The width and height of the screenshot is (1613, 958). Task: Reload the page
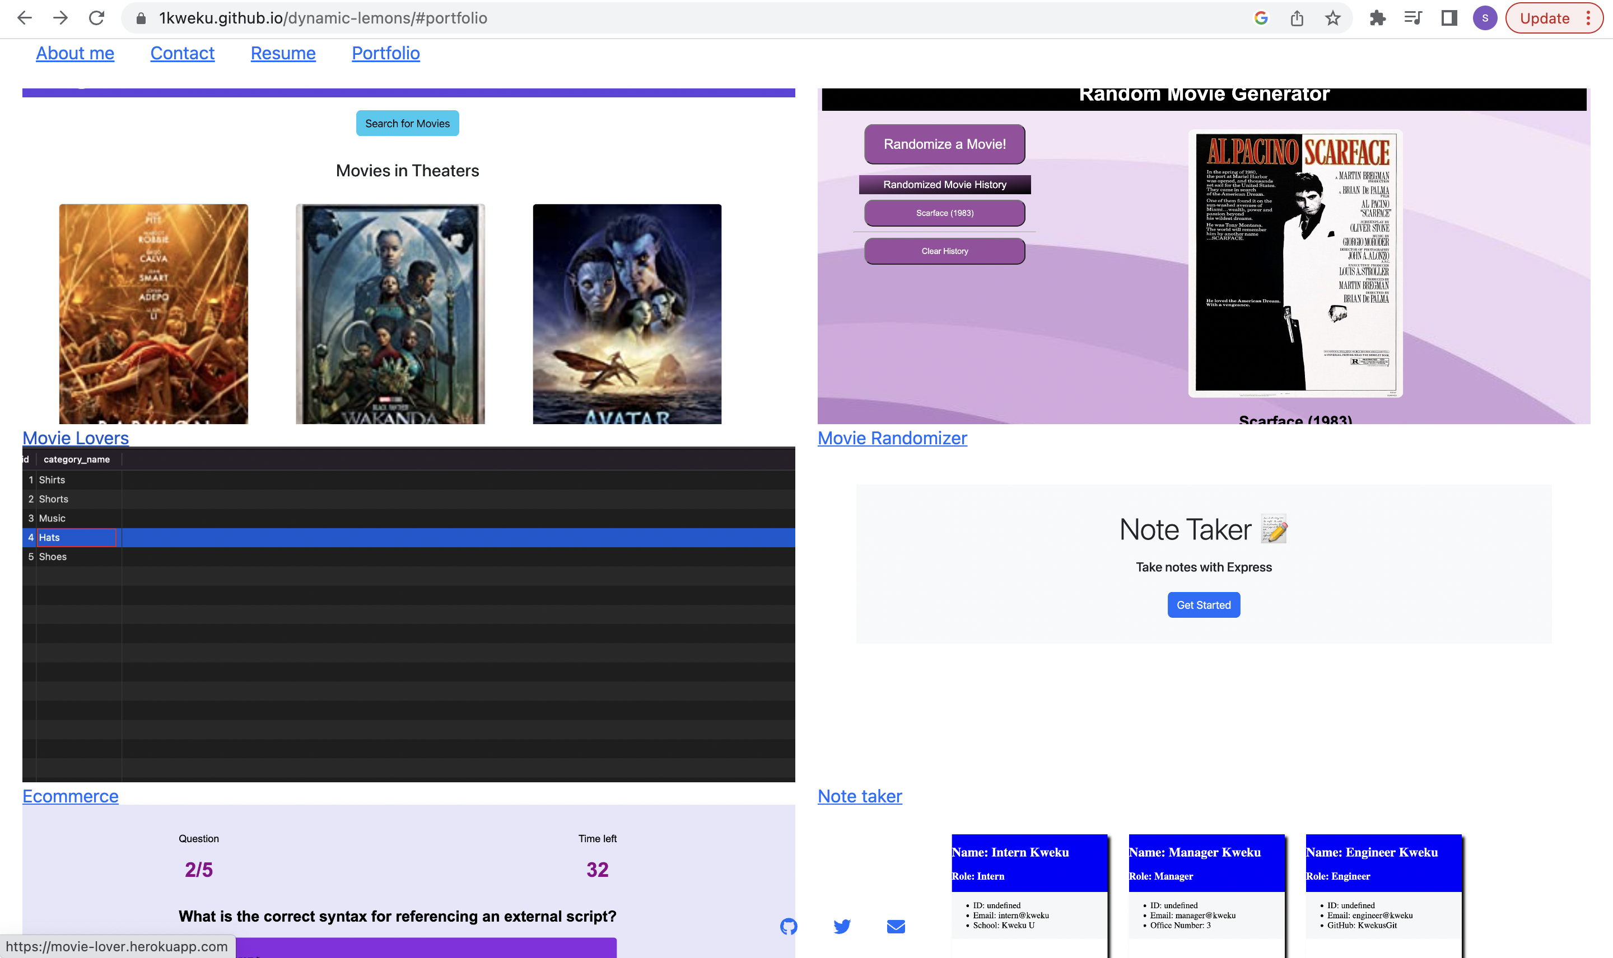97,18
